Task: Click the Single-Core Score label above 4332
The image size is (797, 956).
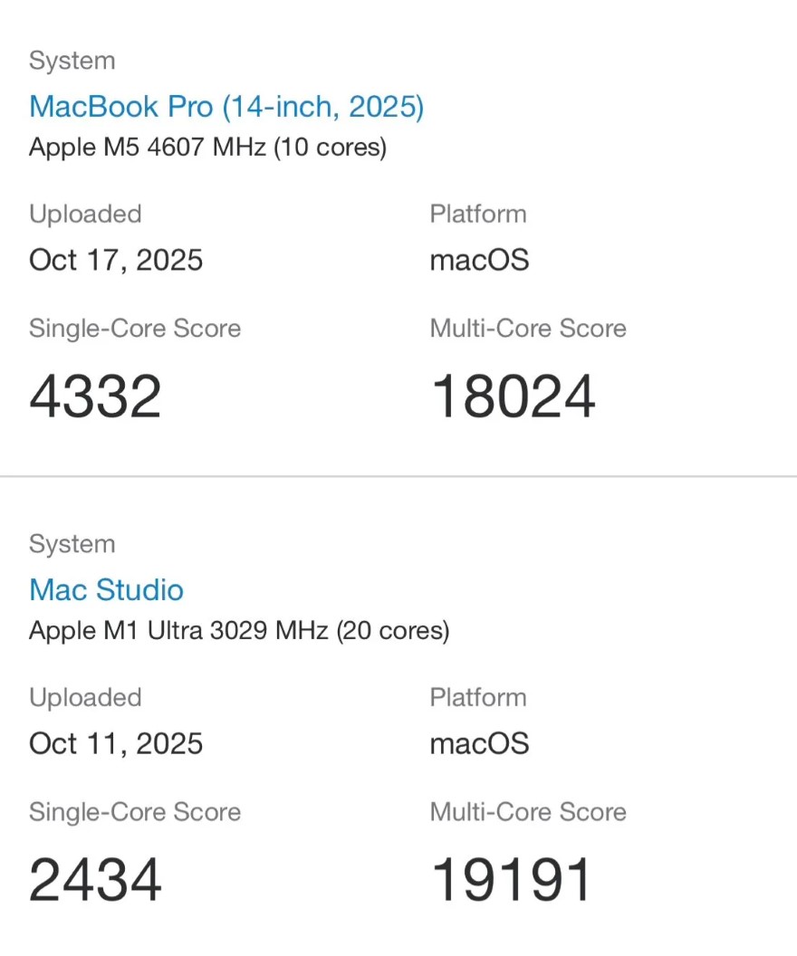Action: click(x=135, y=328)
